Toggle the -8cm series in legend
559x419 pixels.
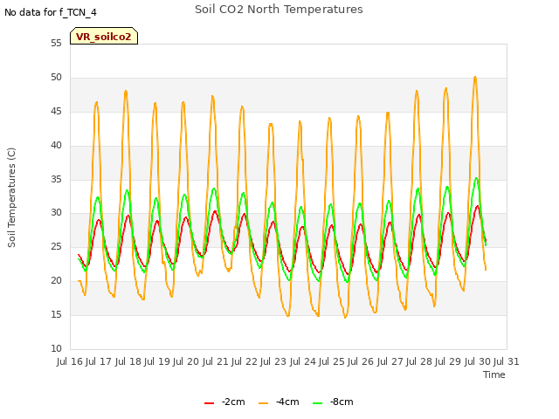point(333,402)
